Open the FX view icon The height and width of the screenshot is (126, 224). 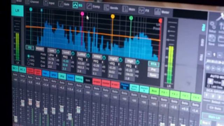(x=144, y=11)
